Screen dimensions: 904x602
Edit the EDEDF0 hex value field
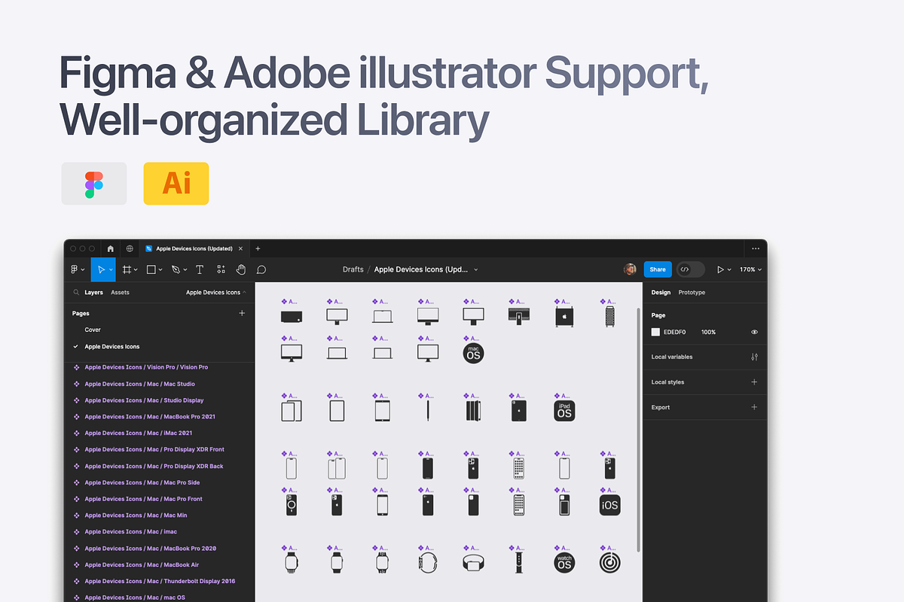point(674,332)
